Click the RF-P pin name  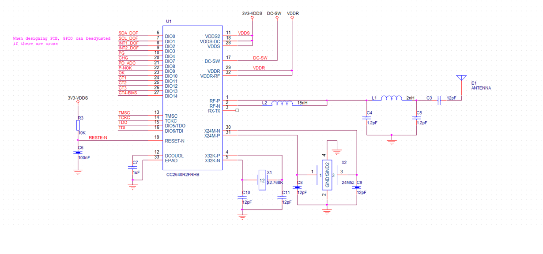pyautogui.click(x=215, y=101)
